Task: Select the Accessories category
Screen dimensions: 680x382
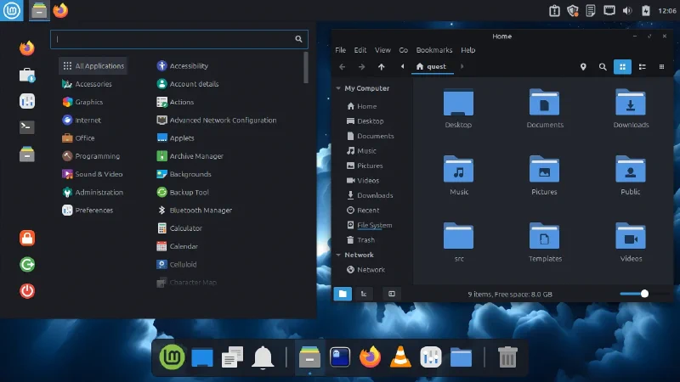Action: pyautogui.click(x=87, y=84)
